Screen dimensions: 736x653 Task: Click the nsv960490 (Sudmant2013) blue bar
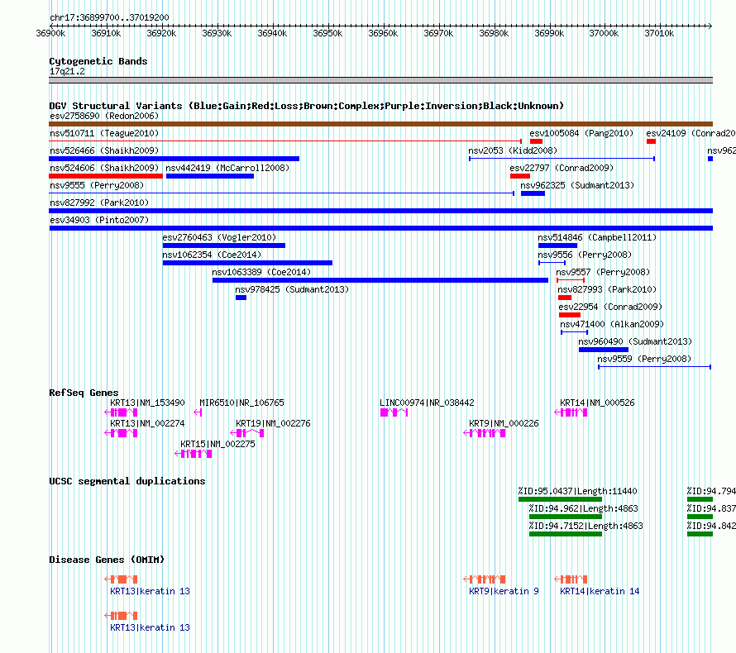(604, 350)
